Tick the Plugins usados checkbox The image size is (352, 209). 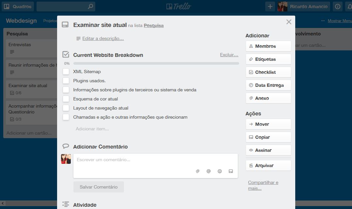coord(66,81)
